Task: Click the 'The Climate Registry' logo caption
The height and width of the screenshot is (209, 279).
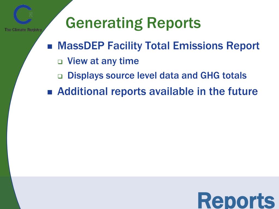Action: coord(23,30)
